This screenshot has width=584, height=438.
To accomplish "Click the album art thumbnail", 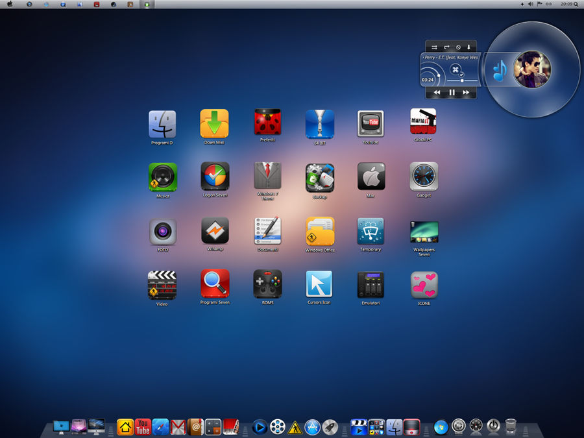I will [531, 69].
